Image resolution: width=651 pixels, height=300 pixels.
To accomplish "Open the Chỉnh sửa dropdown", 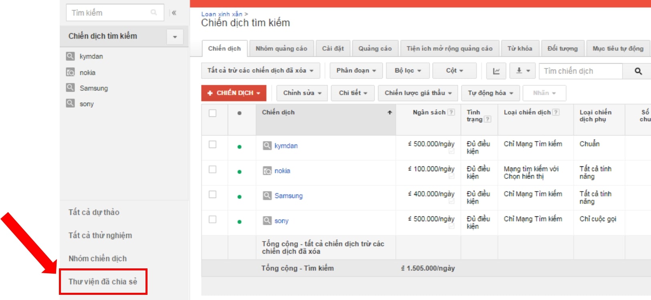I will (x=302, y=93).
